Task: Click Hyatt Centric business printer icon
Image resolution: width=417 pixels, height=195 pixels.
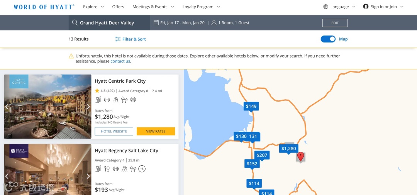Action: [x=133, y=100]
